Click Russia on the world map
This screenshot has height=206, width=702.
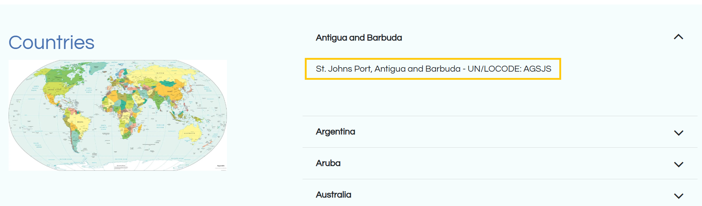(x=160, y=73)
